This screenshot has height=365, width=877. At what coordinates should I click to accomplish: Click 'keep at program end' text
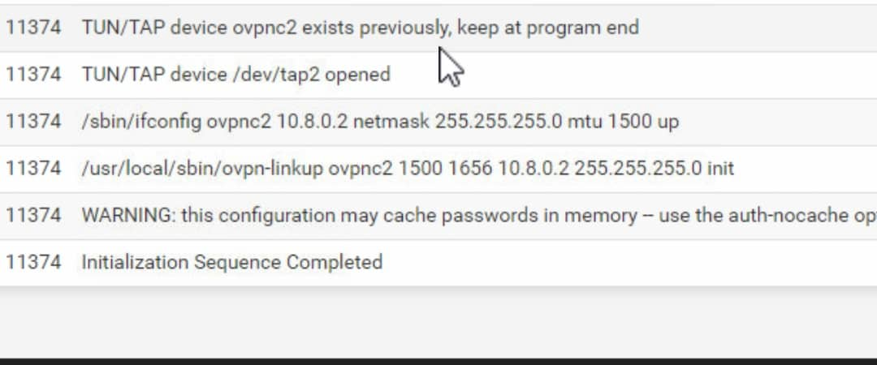pyautogui.click(x=548, y=28)
